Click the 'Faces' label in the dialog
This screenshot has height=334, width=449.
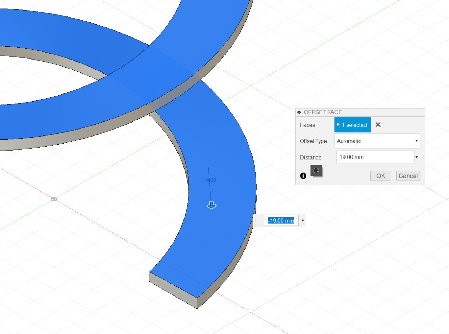(x=307, y=125)
